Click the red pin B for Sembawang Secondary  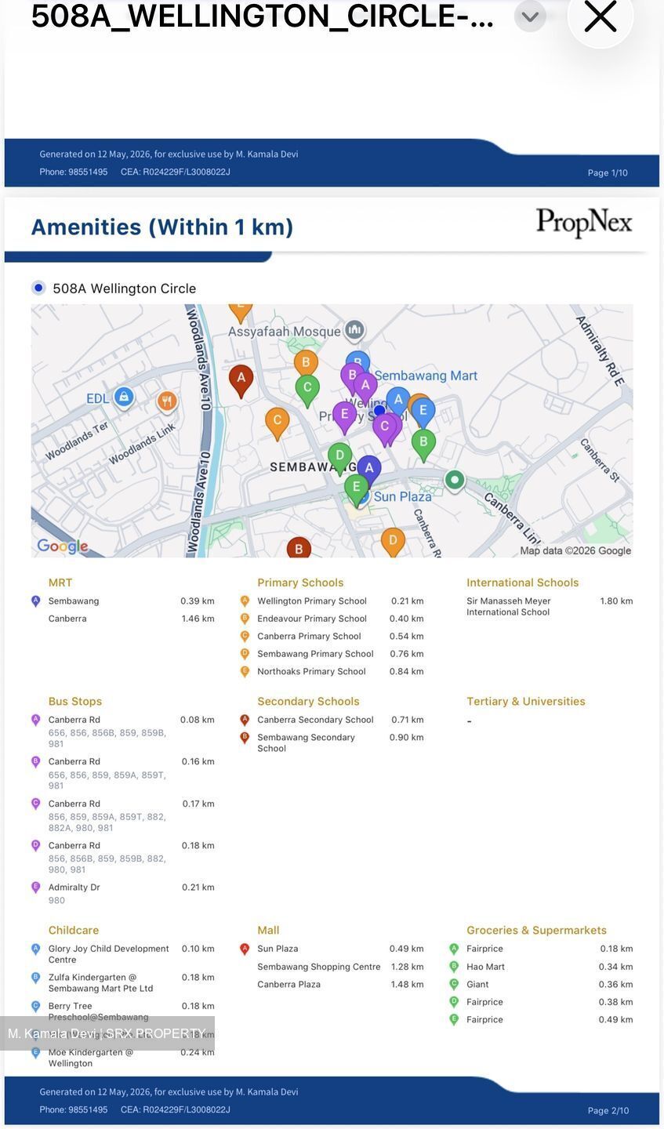[298, 548]
